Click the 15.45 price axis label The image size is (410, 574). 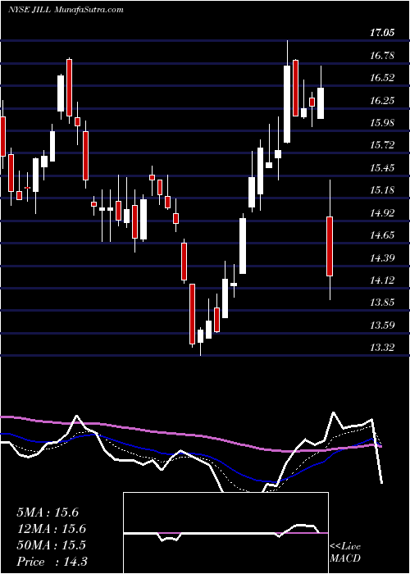382,168
